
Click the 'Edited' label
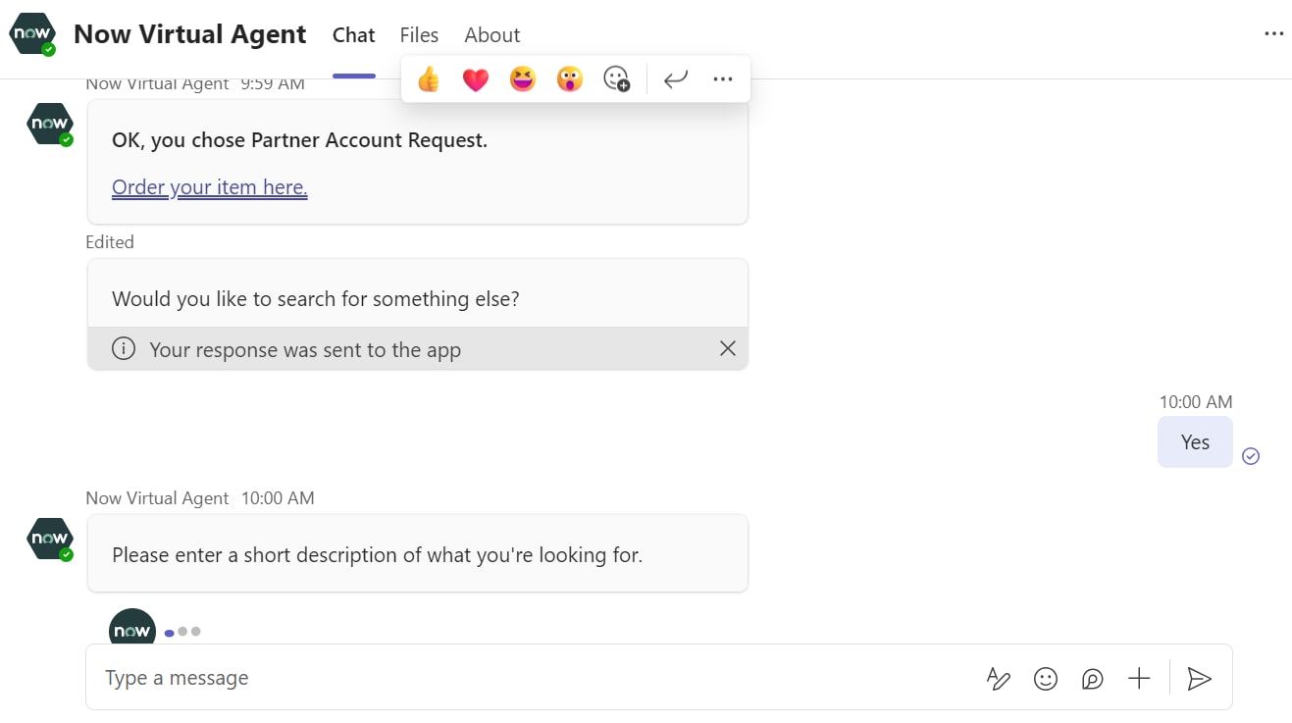pyautogui.click(x=110, y=242)
